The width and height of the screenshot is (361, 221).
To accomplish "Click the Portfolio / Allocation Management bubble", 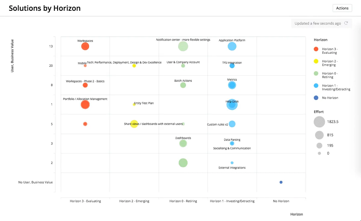I will 85,104.
